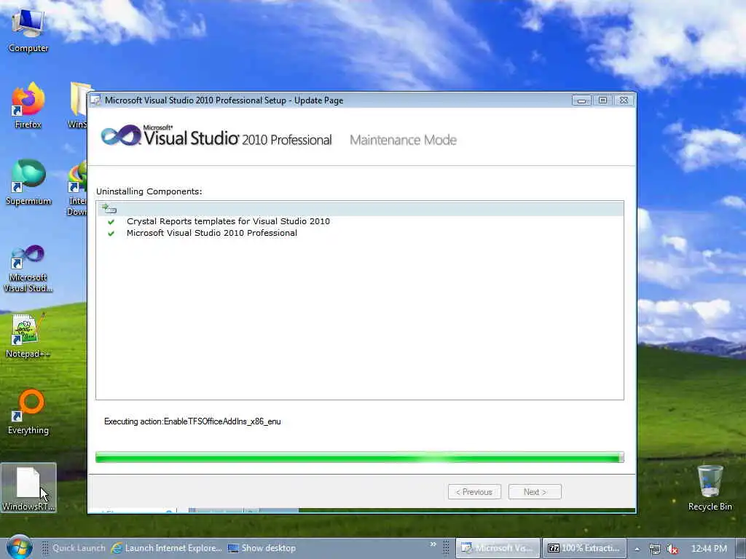Click the setup window title bar icon
Viewport: 746px width, 559px height.
click(x=95, y=100)
